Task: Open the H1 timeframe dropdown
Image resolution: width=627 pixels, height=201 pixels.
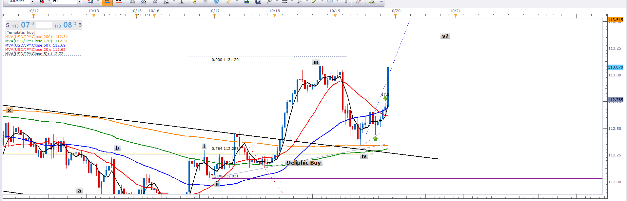Action: point(79,2)
